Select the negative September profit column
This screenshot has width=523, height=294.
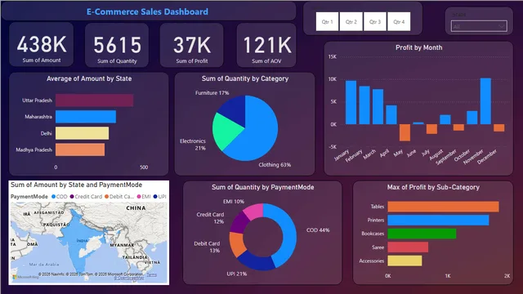point(458,127)
